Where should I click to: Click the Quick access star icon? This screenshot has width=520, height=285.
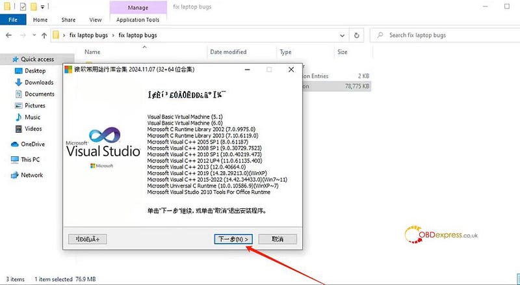click(15, 59)
